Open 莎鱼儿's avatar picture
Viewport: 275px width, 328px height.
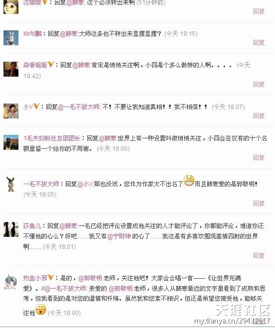[x=11, y=229]
